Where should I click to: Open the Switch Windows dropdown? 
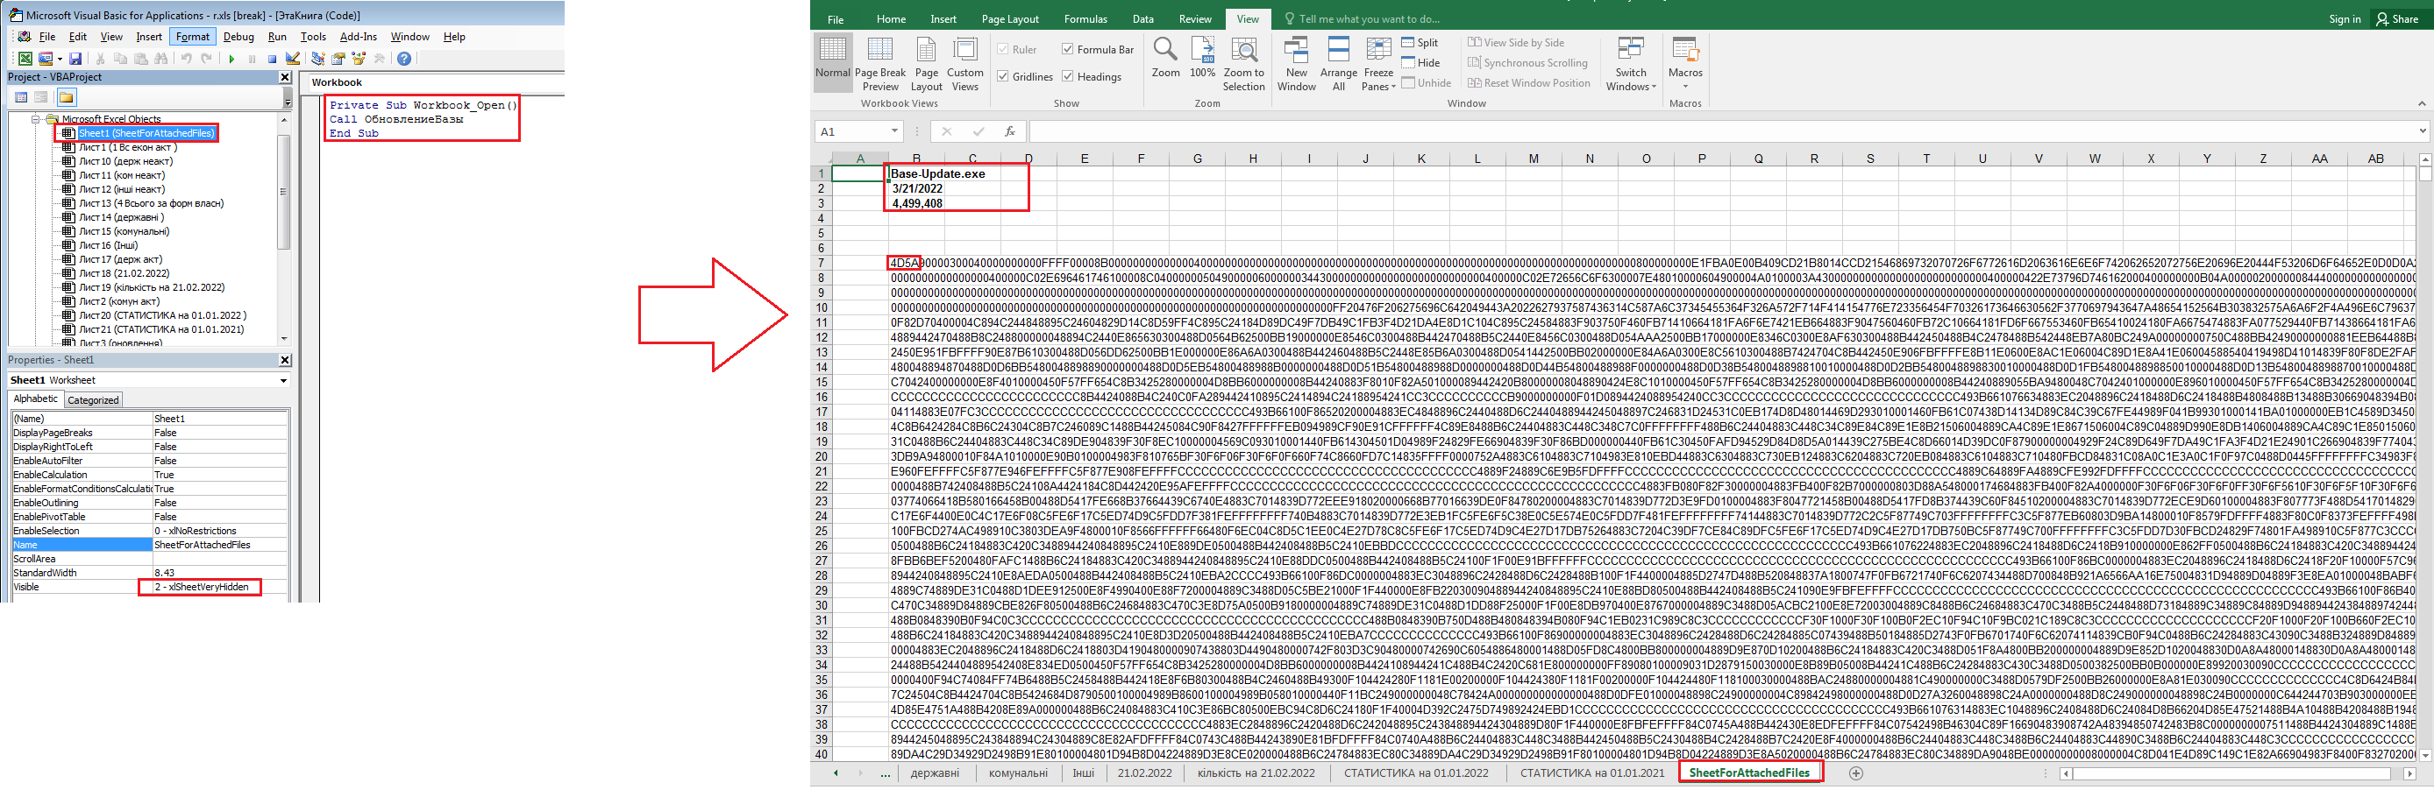(x=1631, y=64)
